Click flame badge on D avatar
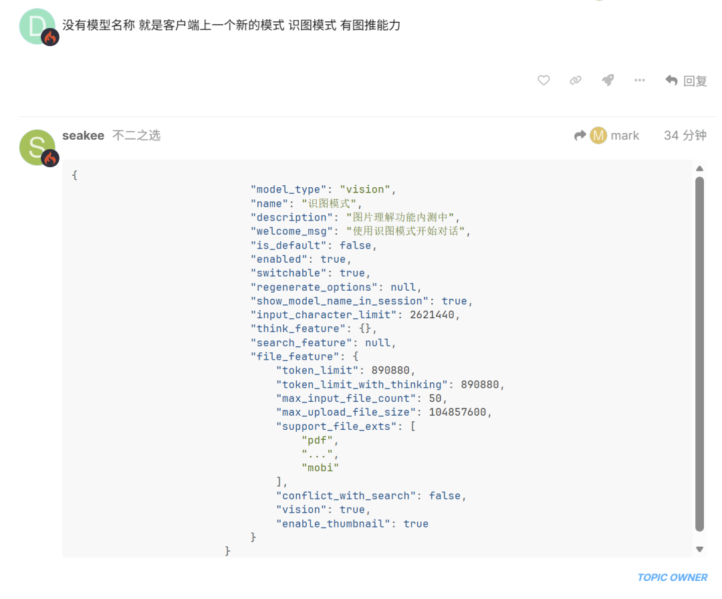 click(51, 37)
